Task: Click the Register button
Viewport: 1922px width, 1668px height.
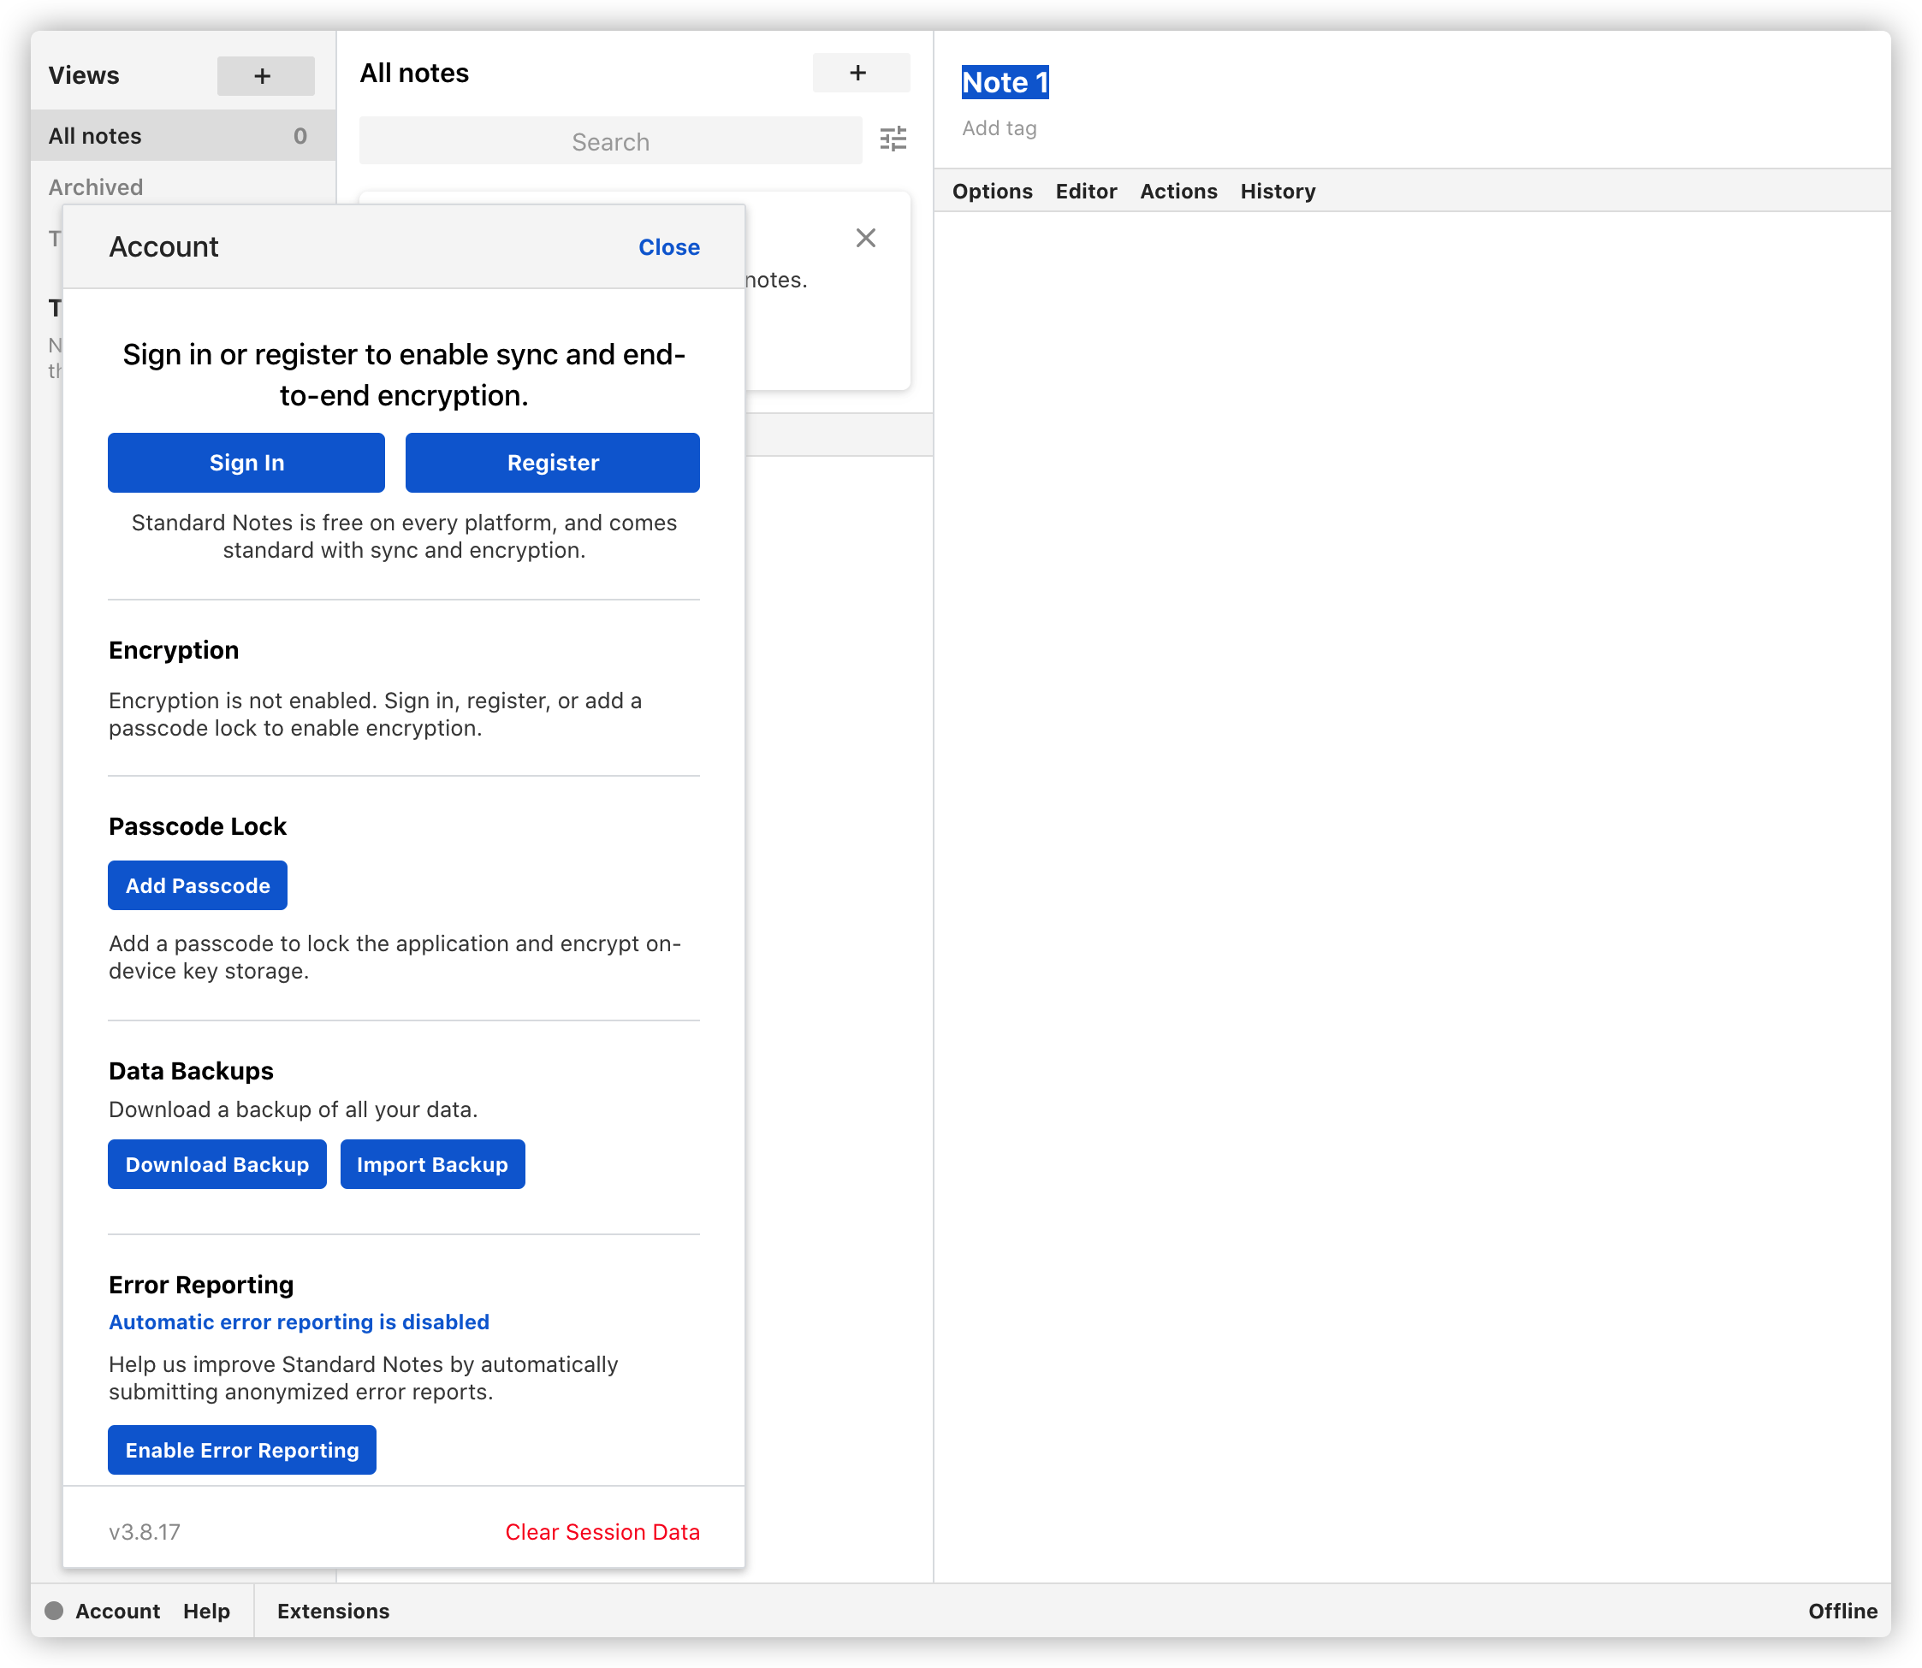Action: [x=552, y=463]
